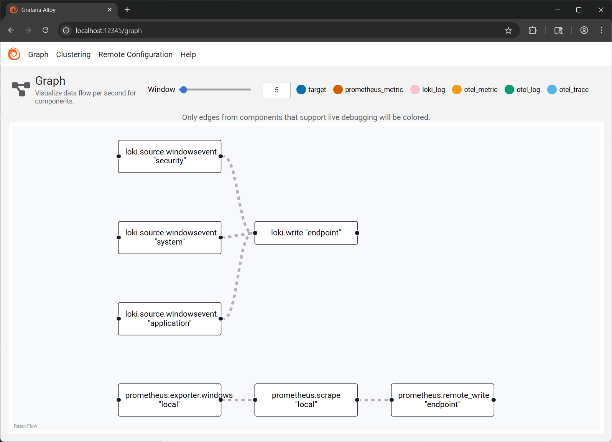The height and width of the screenshot is (442, 612).
Task: Open the Help page
Action: (x=188, y=54)
